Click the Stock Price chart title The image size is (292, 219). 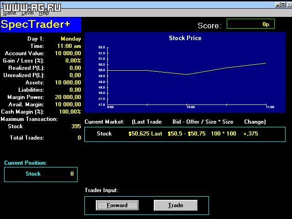point(185,38)
